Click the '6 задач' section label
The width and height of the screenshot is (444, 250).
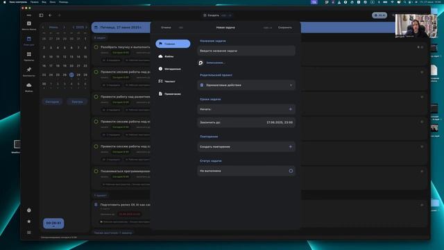tap(100, 37)
